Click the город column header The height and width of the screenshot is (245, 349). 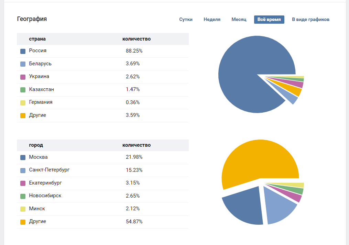point(36,145)
